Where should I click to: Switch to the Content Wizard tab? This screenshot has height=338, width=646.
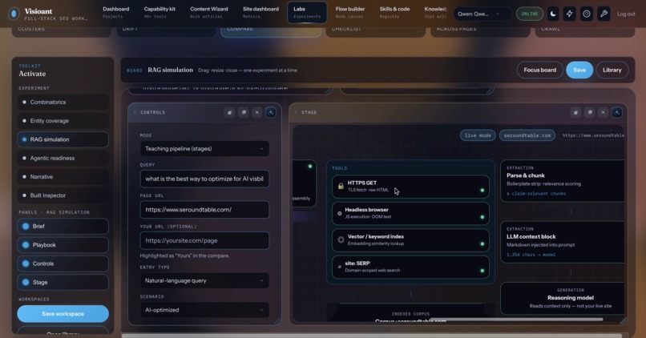[209, 12]
